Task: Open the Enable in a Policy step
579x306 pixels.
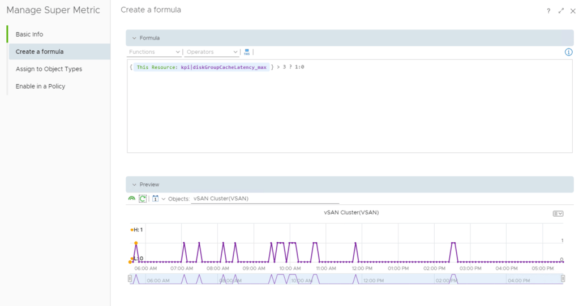Action: pyautogui.click(x=40, y=86)
